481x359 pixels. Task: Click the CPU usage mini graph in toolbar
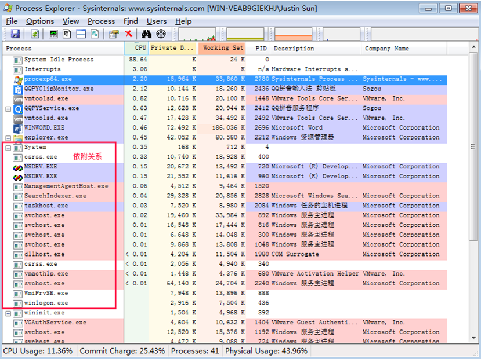pos(197,34)
